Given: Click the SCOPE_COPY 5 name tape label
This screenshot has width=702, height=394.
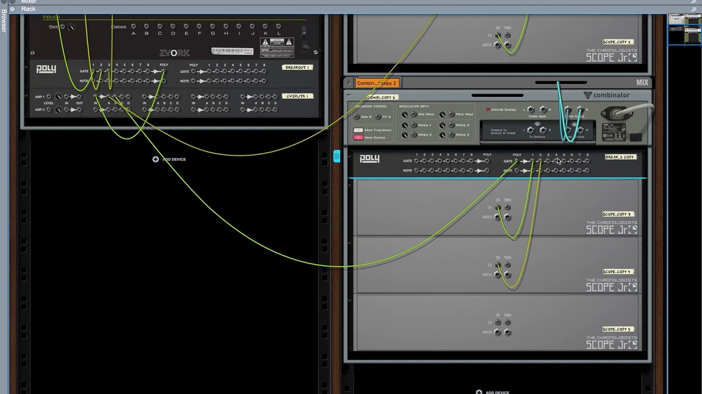Looking at the screenshot, I should (x=617, y=329).
